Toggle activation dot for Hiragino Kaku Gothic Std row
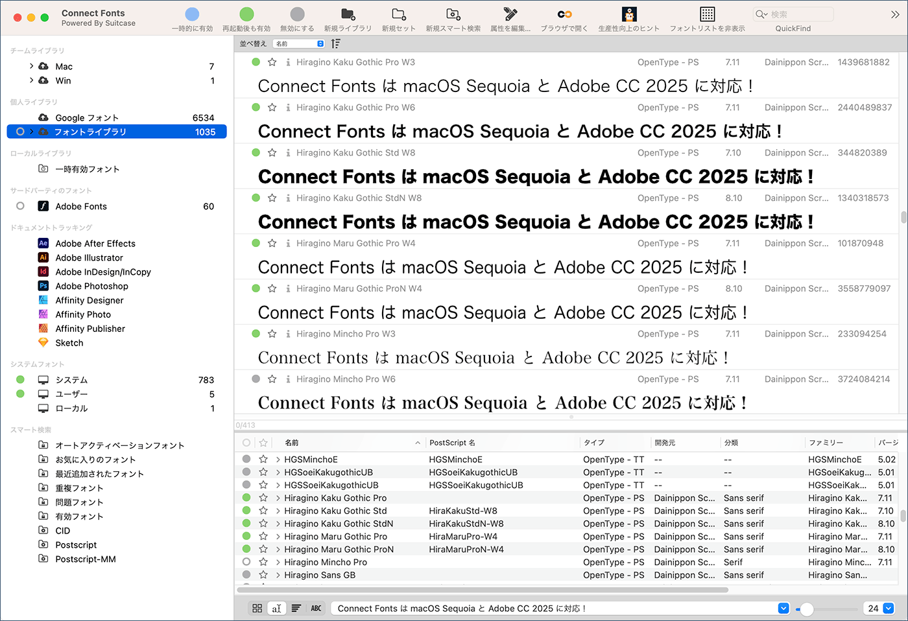Image resolution: width=908 pixels, height=621 pixels. click(x=246, y=511)
